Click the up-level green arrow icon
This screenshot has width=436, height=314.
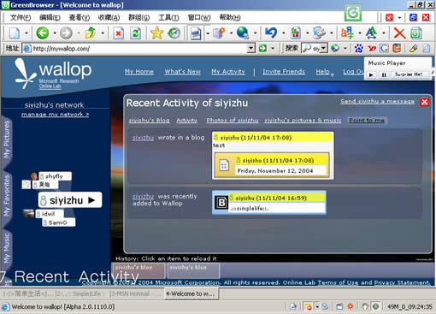(91, 33)
